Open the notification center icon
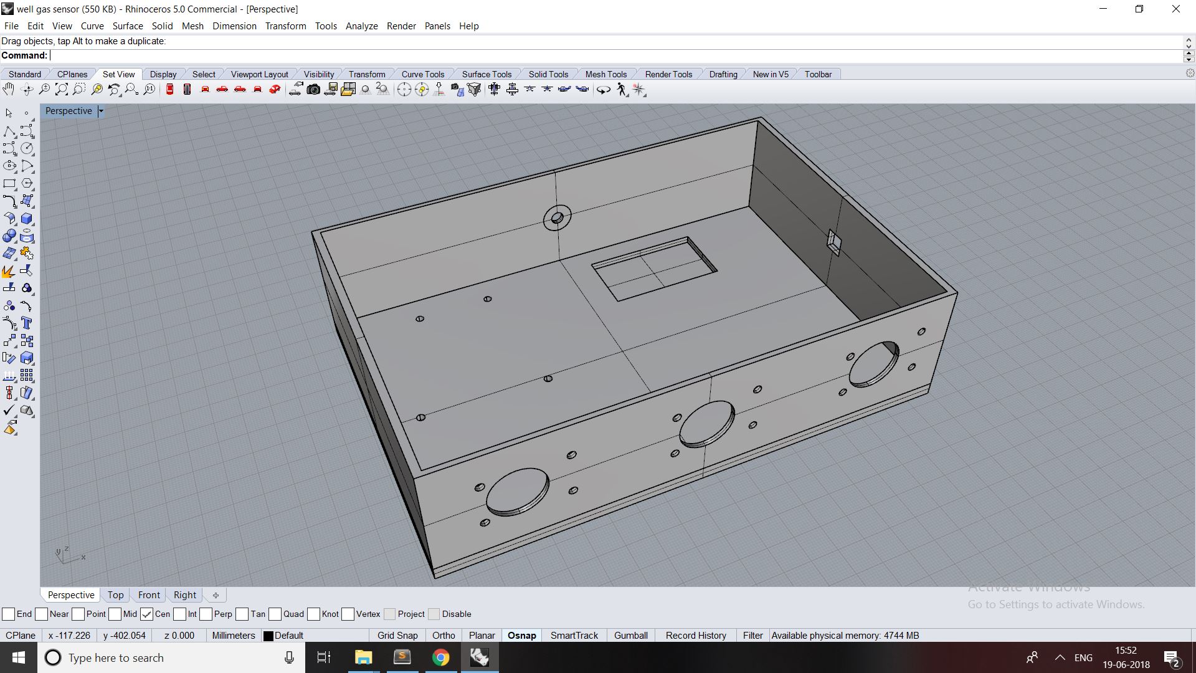1196x673 pixels. 1171,658
